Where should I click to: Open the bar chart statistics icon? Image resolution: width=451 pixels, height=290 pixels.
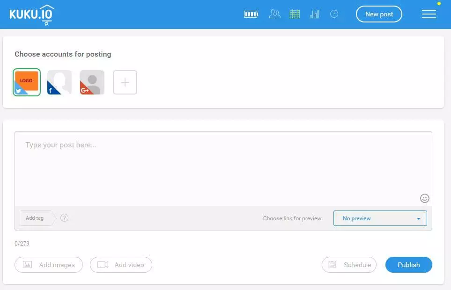(x=314, y=14)
